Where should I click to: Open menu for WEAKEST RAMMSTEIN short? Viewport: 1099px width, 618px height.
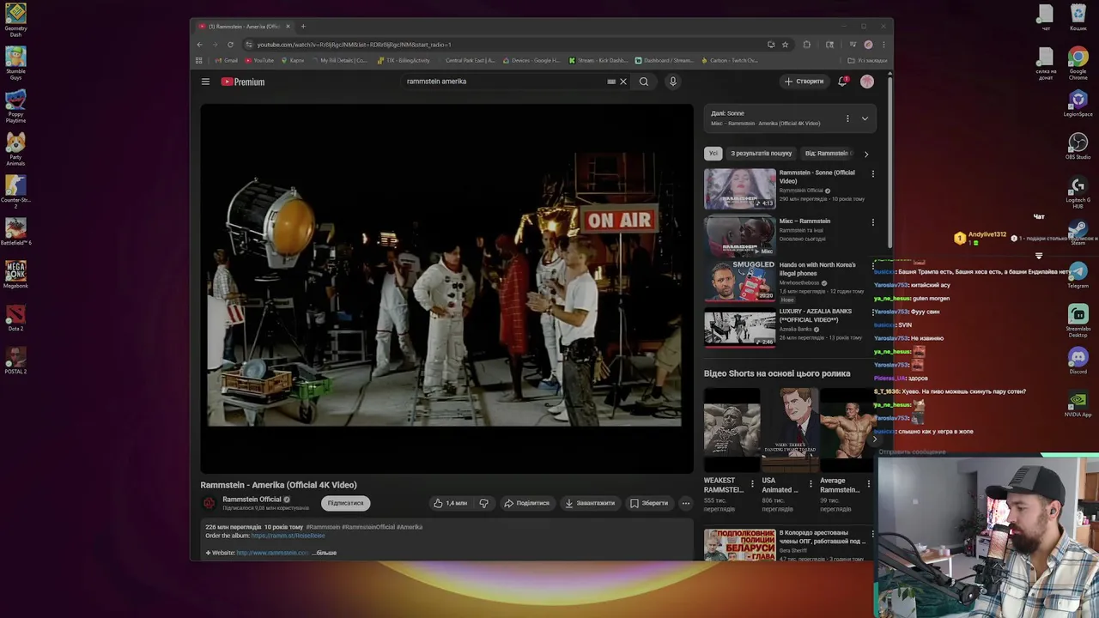(x=752, y=484)
